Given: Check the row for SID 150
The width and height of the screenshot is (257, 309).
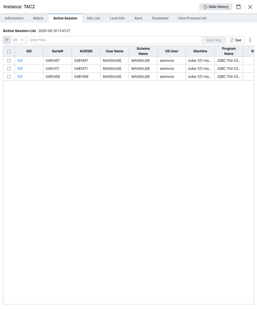Looking at the screenshot, I should coord(9,61).
